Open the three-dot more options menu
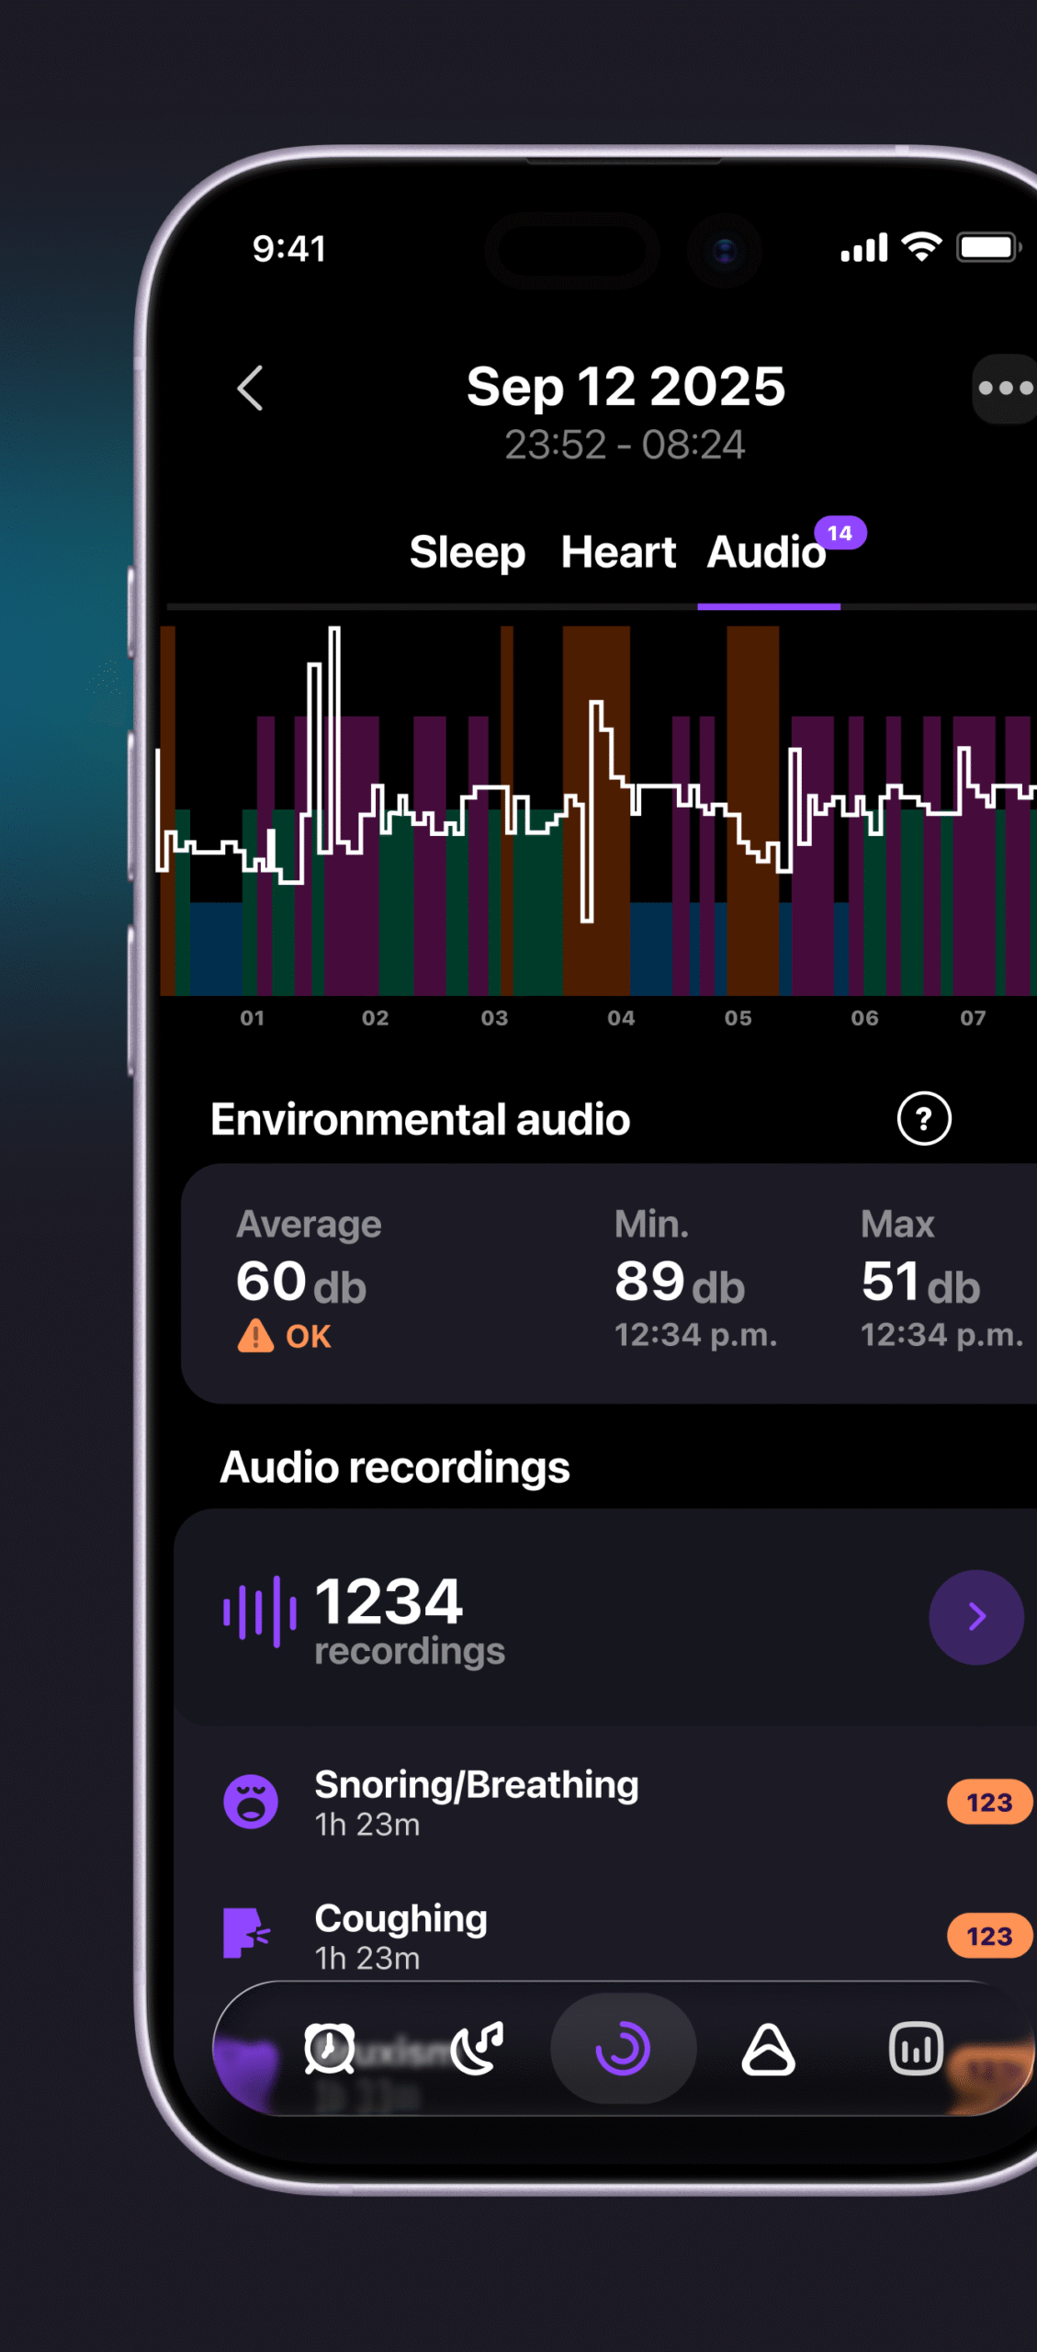Viewport: 1037px width, 2352px height. point(1005,389)
